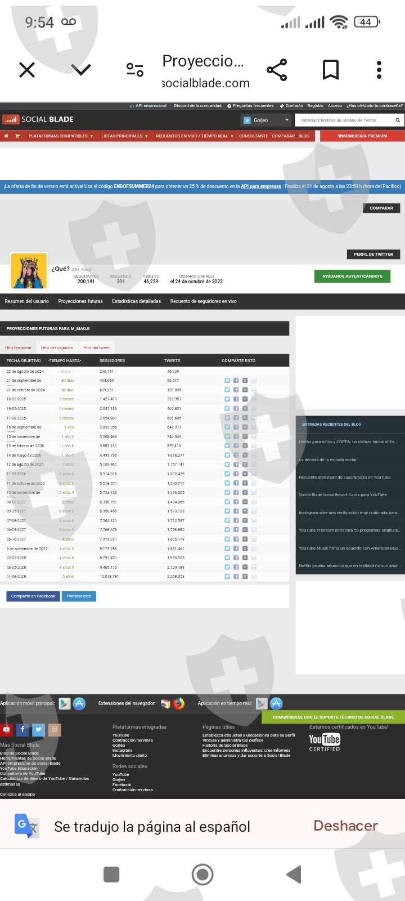
Task: Open Social Blade Instagram footer icon
Action: [x=55, y=729]
